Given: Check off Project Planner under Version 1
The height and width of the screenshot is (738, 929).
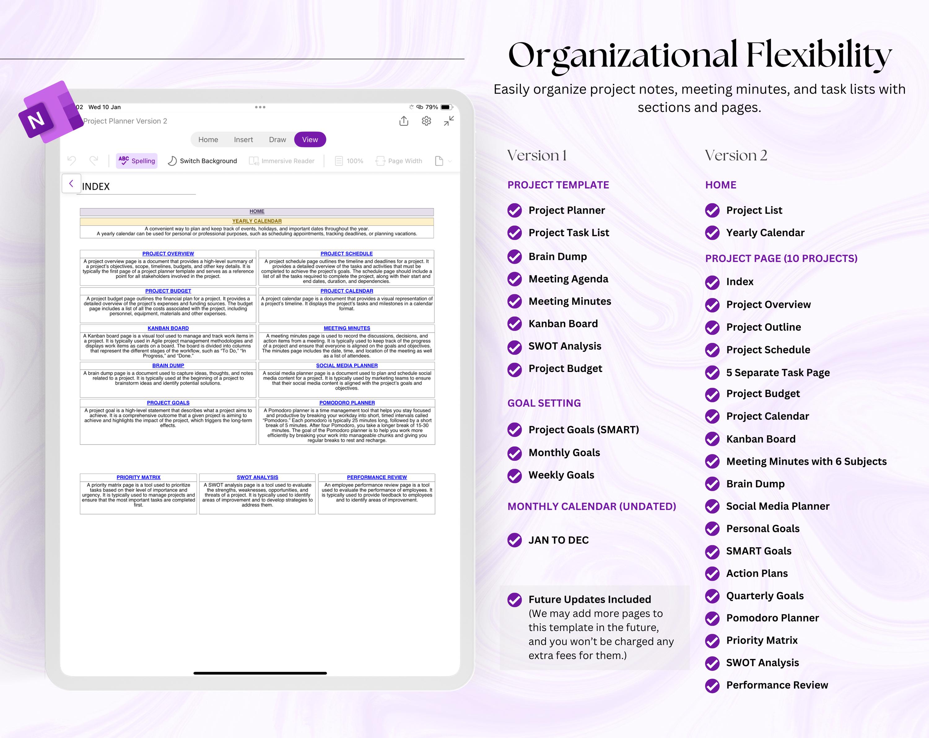Looking at the screenshot, I should click(514, 211).
